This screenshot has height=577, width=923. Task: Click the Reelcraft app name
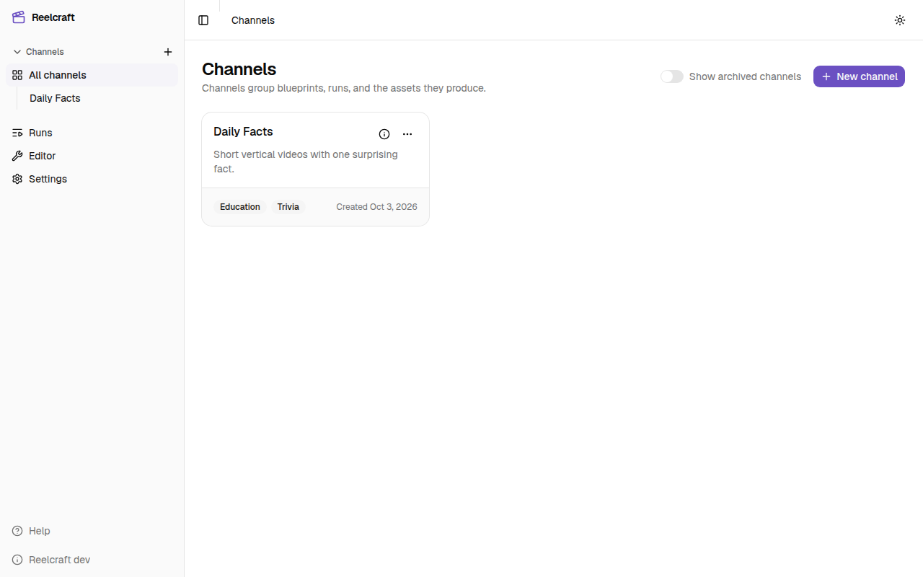[x=53, y=17]
